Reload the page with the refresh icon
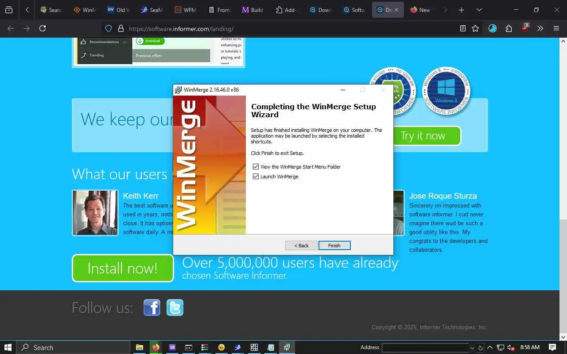The width and height of the screenshot is (567, 354). coord(43,28)
